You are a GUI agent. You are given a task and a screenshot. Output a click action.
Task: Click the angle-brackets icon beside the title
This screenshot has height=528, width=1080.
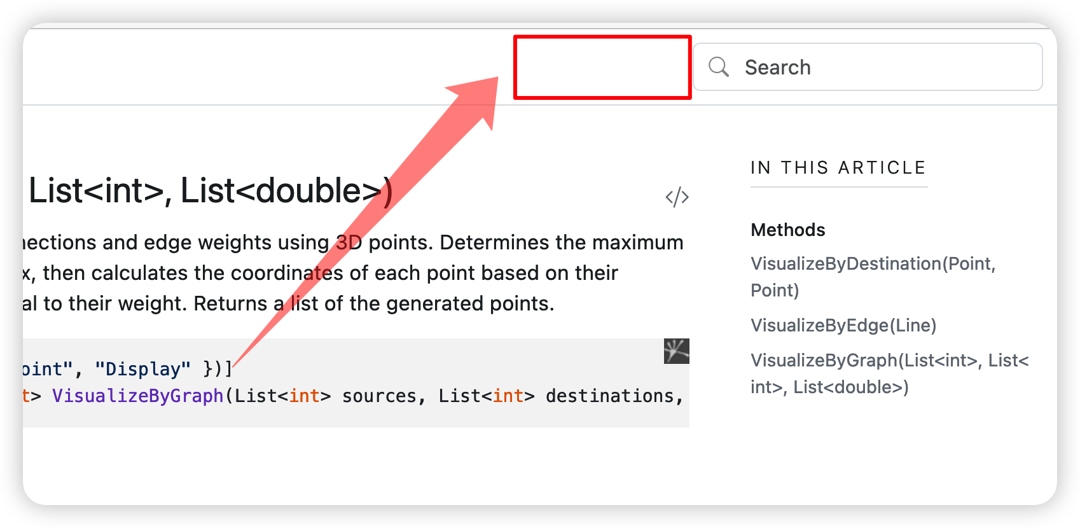pos(676,197)
